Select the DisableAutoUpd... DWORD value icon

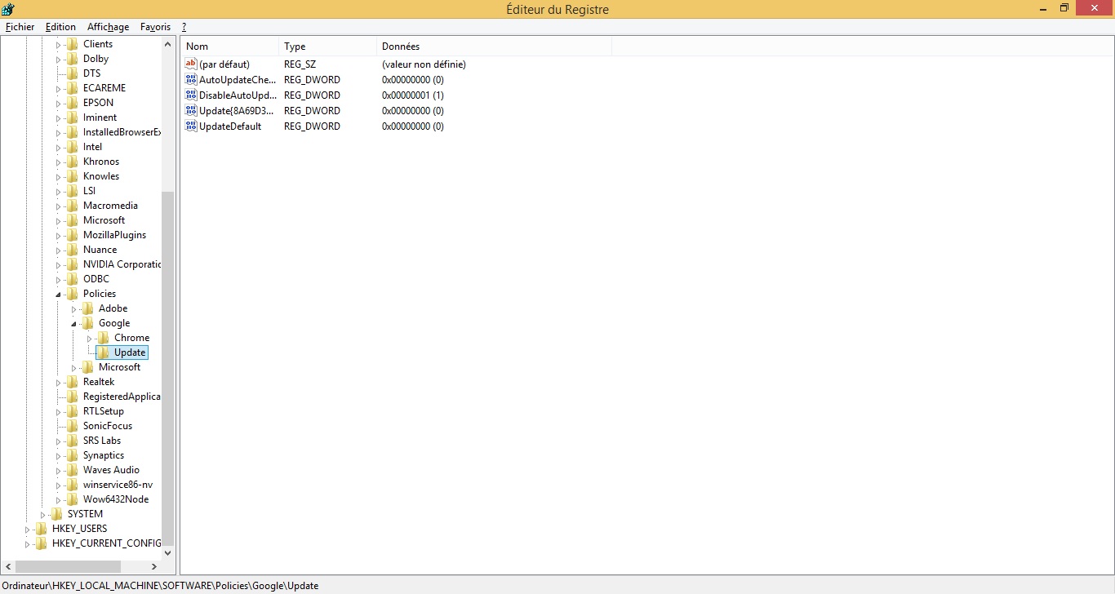click(x=191, y=95)
